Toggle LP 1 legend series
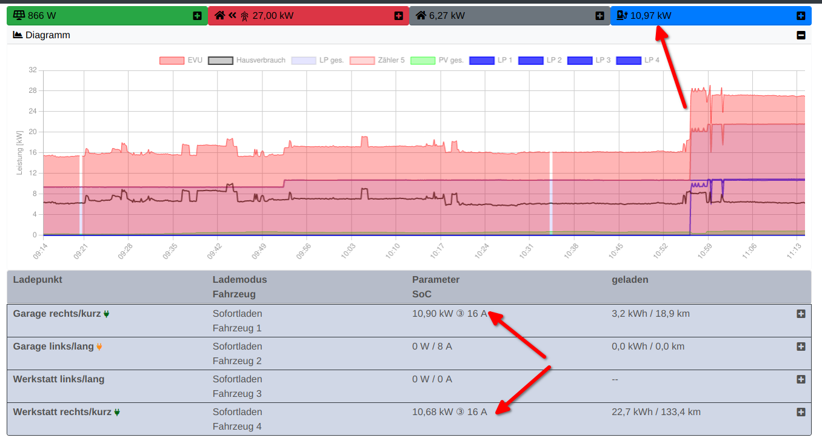The width and height of the screenshot is (822, 443). coord(491,60)
